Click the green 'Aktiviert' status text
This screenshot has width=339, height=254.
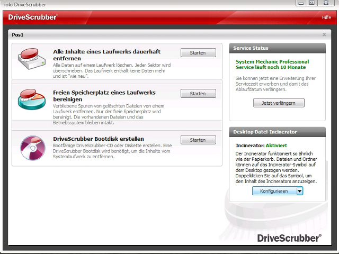[276, 146]
